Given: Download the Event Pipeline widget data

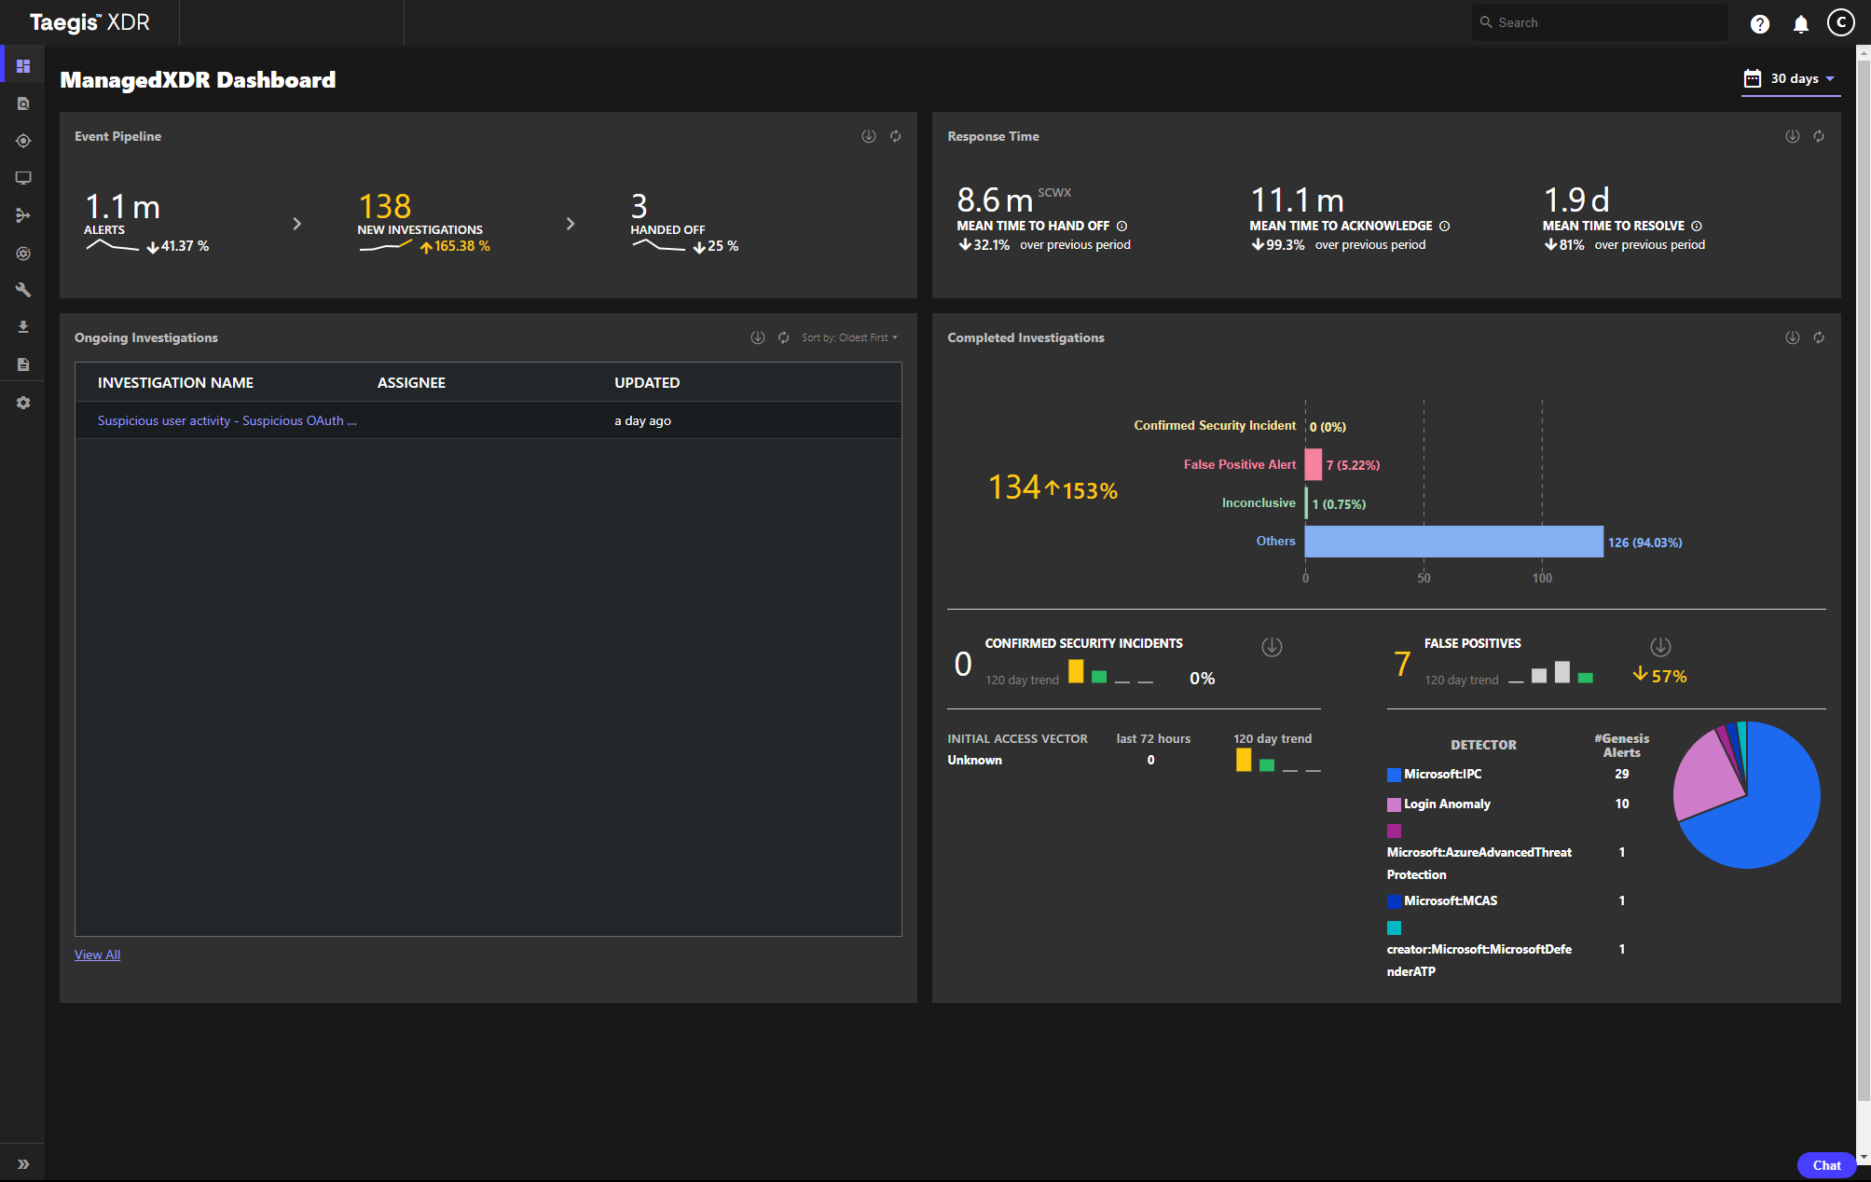Looking at the screenshot, I should [x=868, y=136].
